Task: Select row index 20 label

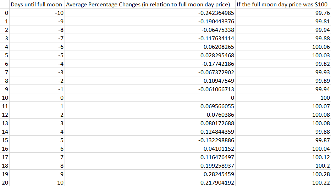Action: tap(5, 182)
